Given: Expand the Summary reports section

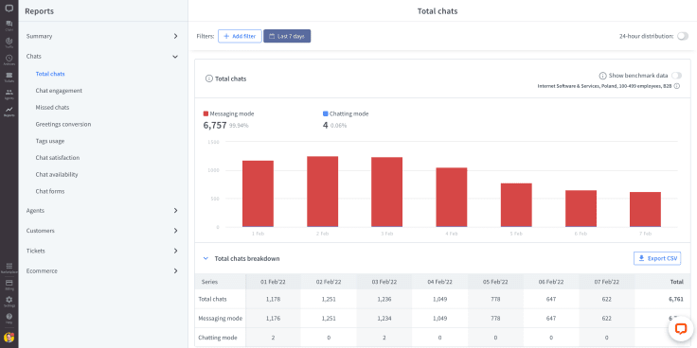Looking at the screenshot, I should click(x=101, y=36).
